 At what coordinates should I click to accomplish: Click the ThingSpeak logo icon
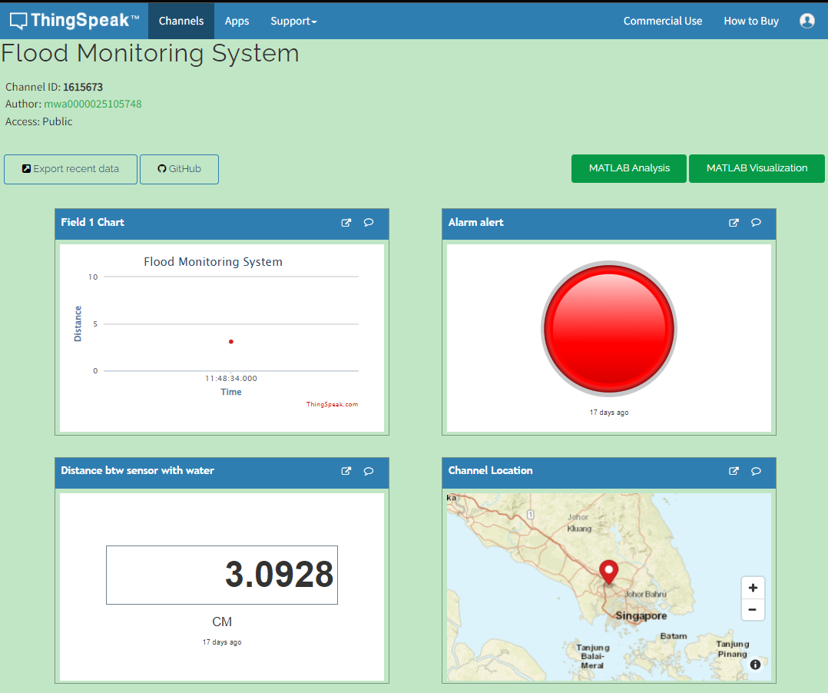click(x=15, y=20)
